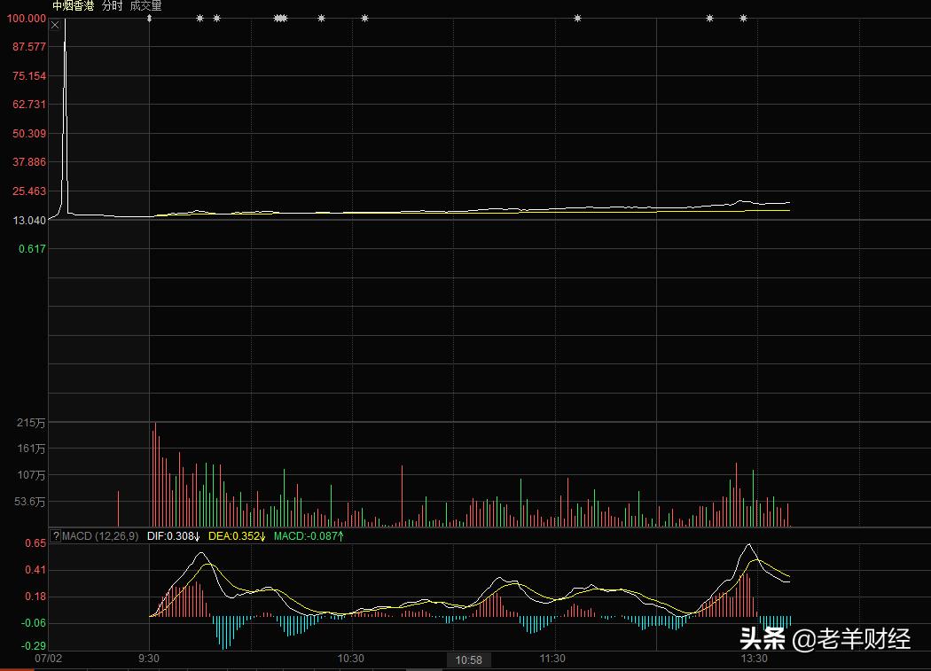Image resolution: width=931 pixels, height=671 pixels.
Task: Click the pre-market red volume bar
Action: click(x=118, y=509)
